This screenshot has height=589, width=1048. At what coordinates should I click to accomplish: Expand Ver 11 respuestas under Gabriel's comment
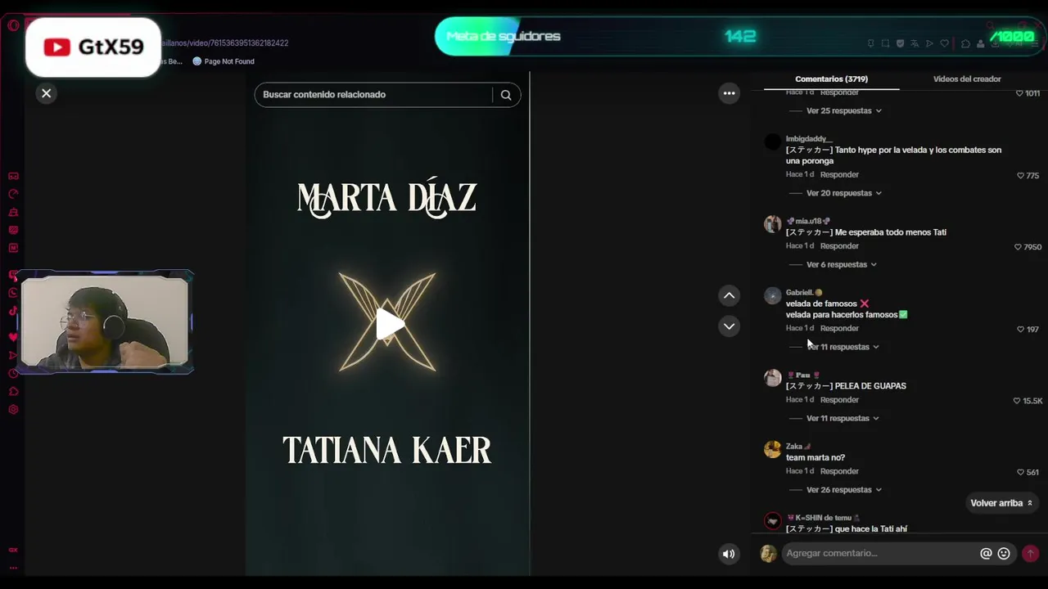point(843,347)
